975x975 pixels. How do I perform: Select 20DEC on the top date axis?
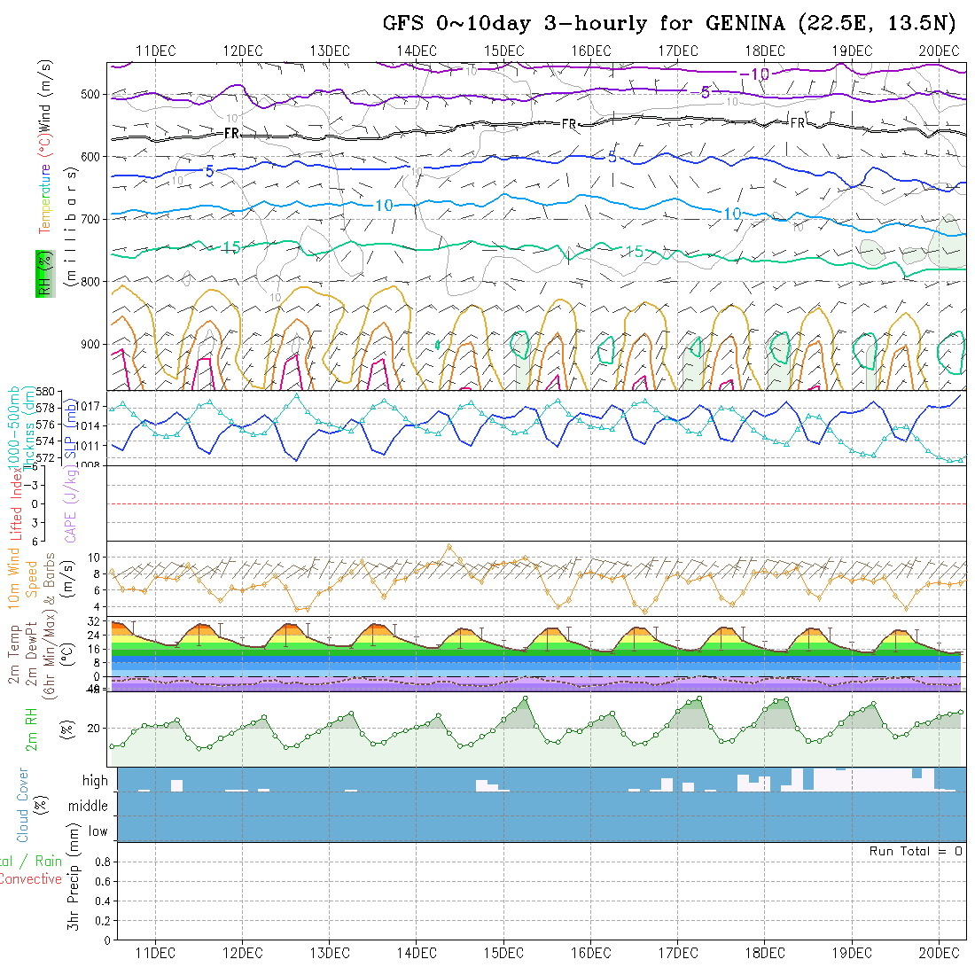[x=938, y=51]
